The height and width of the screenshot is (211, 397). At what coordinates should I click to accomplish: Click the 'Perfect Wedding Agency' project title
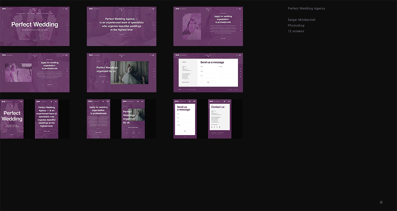click(306, 8)
